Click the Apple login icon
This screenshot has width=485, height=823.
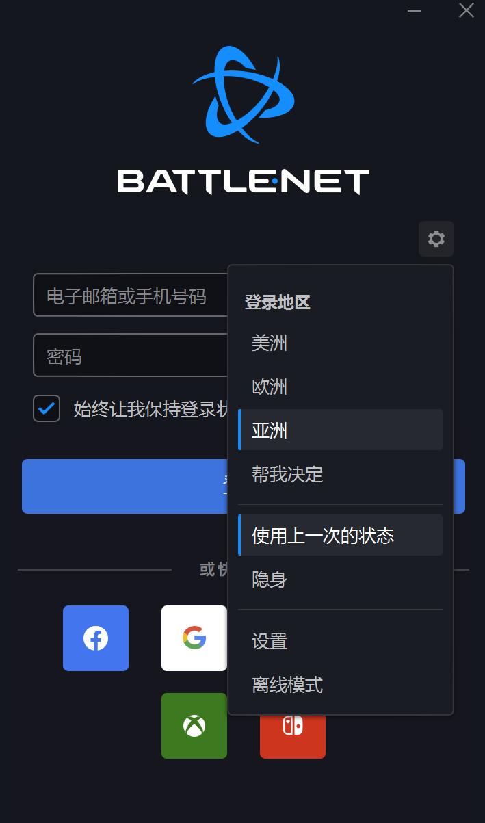pos(292,638)
